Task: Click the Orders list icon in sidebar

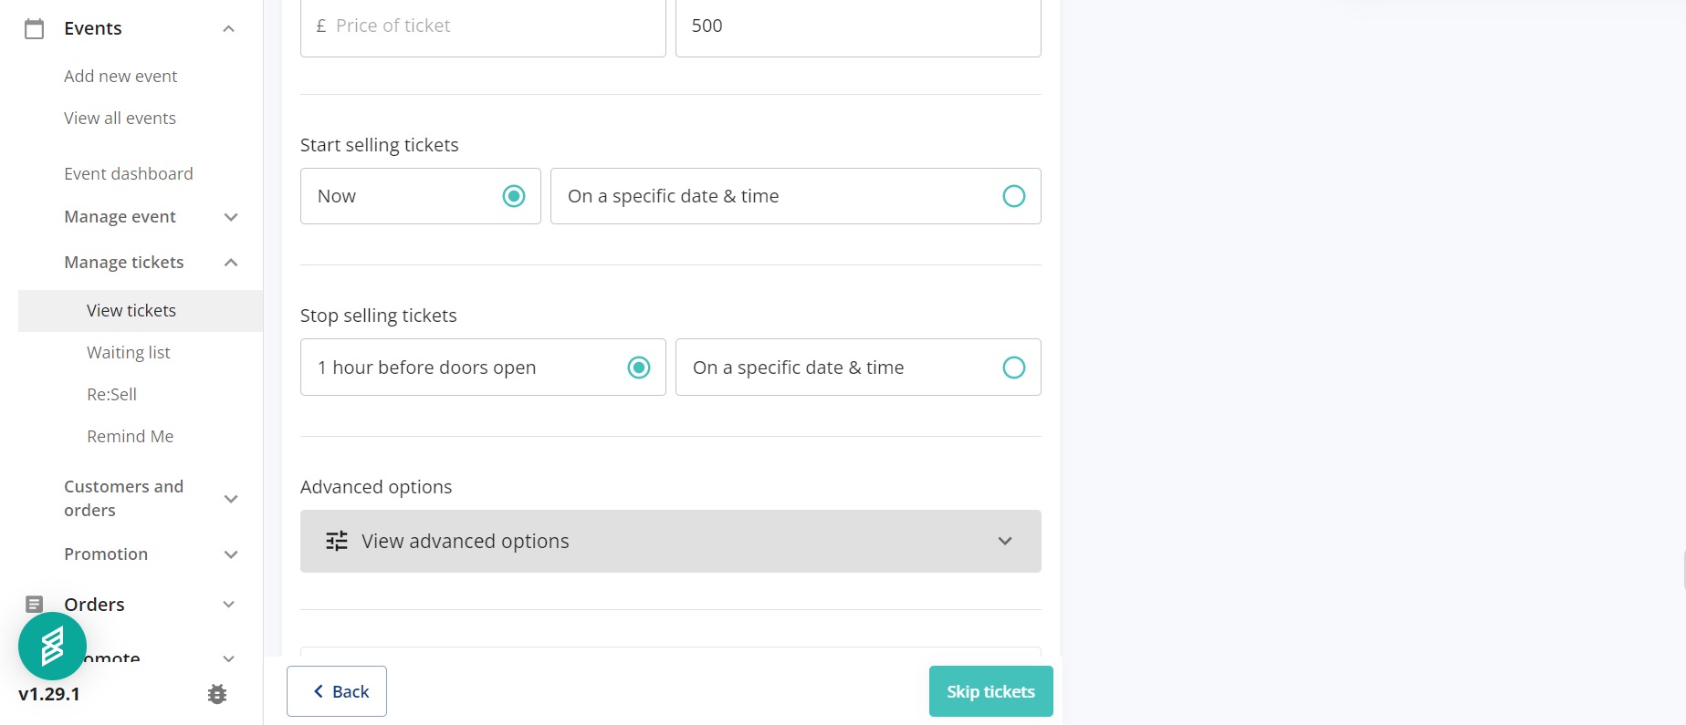Action: click(x=35, y=604)
